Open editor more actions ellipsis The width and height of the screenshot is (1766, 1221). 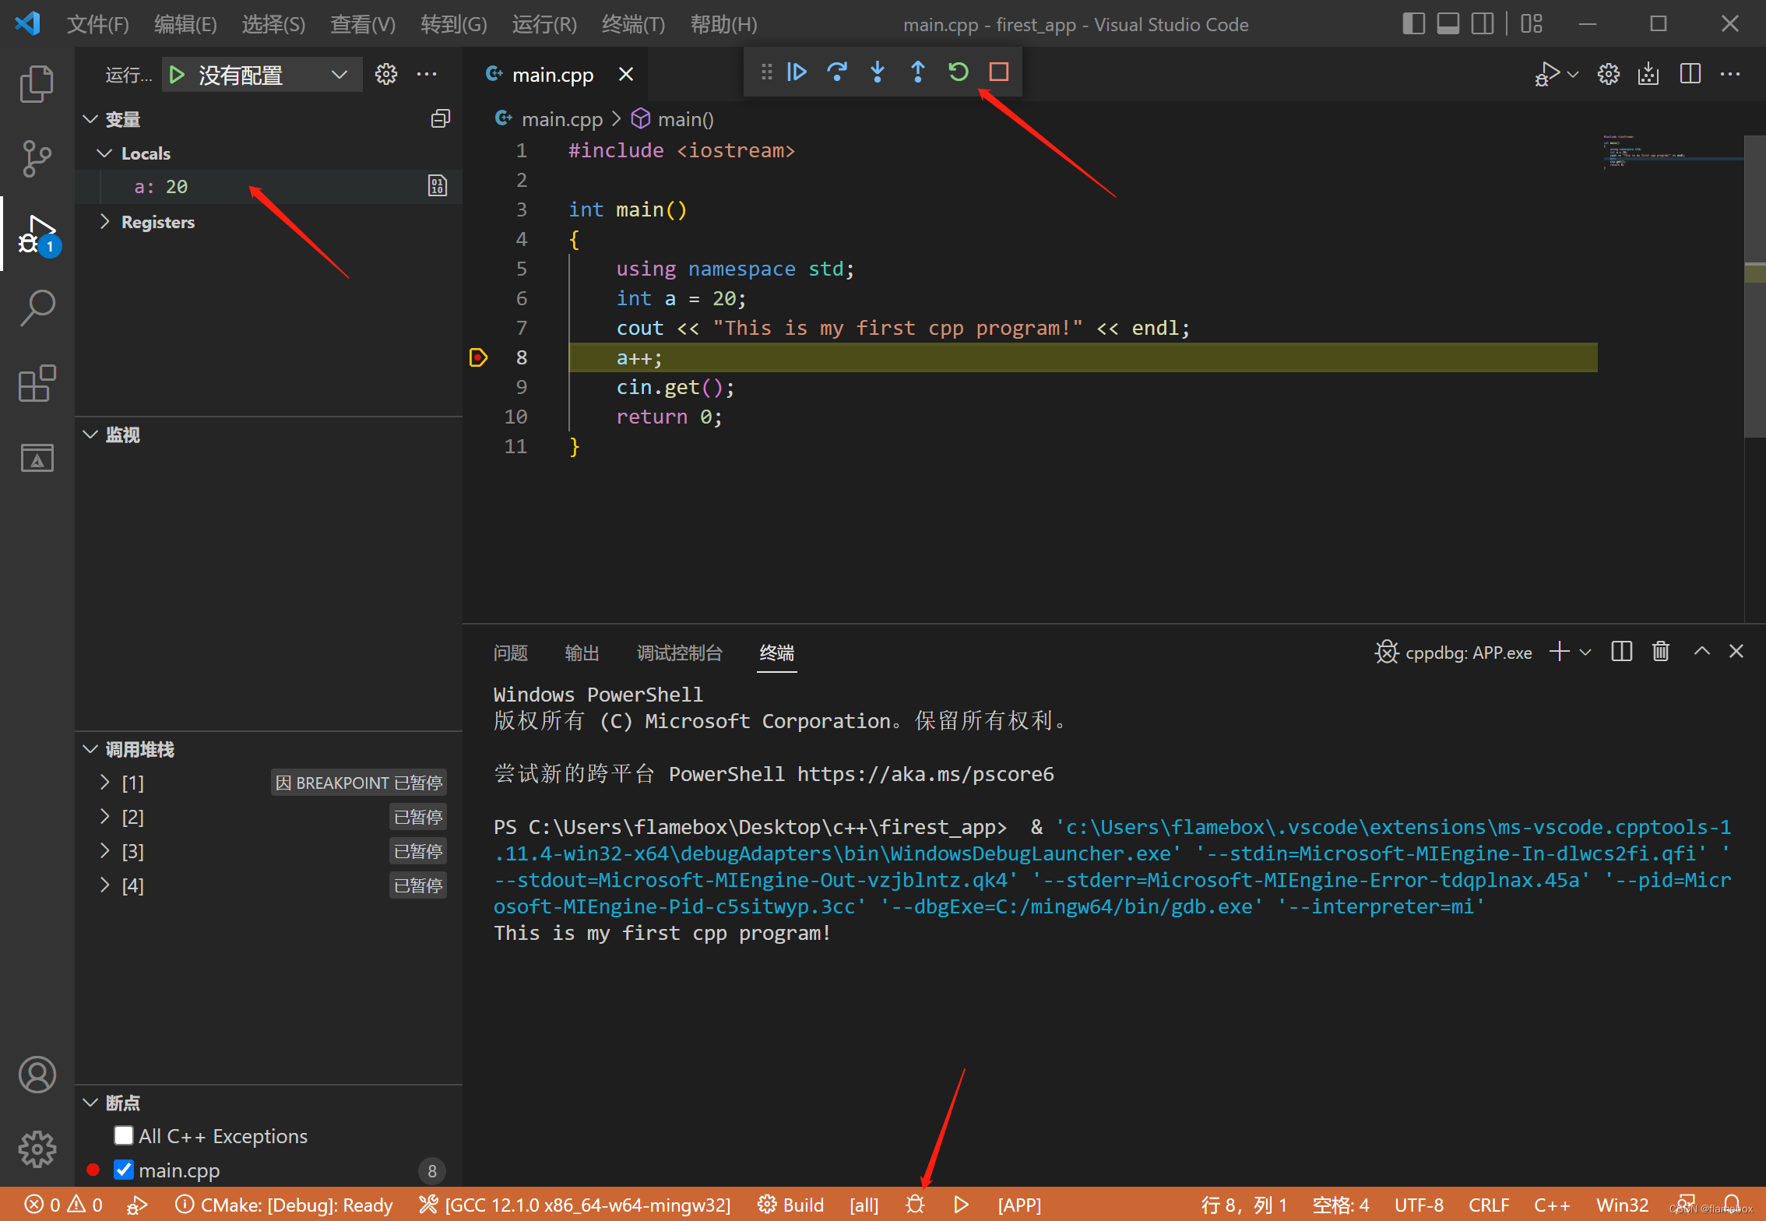(x=1730, y=75)
